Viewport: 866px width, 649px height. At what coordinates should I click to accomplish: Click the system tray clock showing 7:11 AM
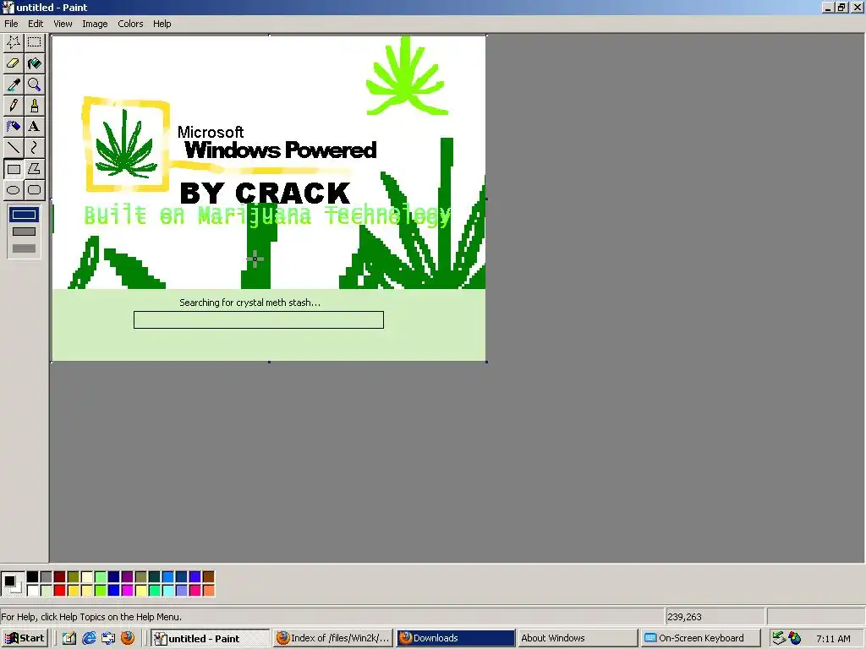[x=833, y=639]
